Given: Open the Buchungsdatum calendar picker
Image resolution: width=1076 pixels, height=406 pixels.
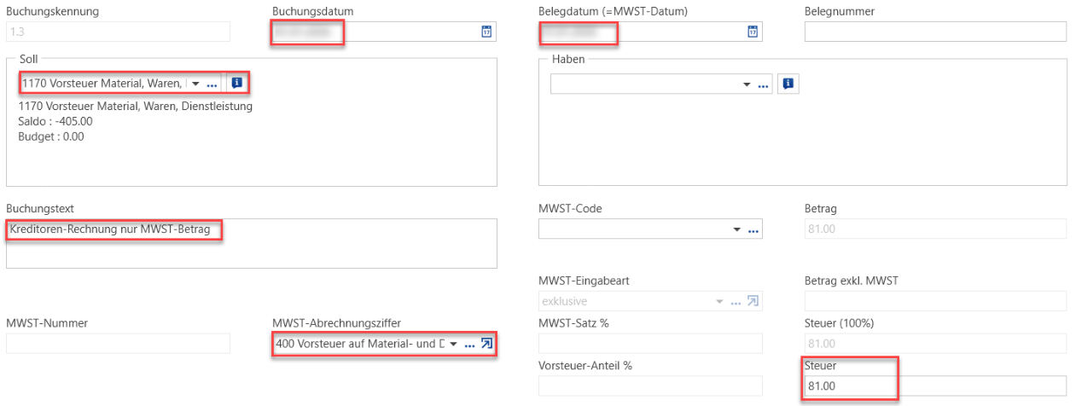Looking at the screenshot, I should coord(486,32).
